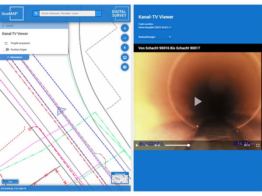Play video using center play button

click(x=198, y=101)
